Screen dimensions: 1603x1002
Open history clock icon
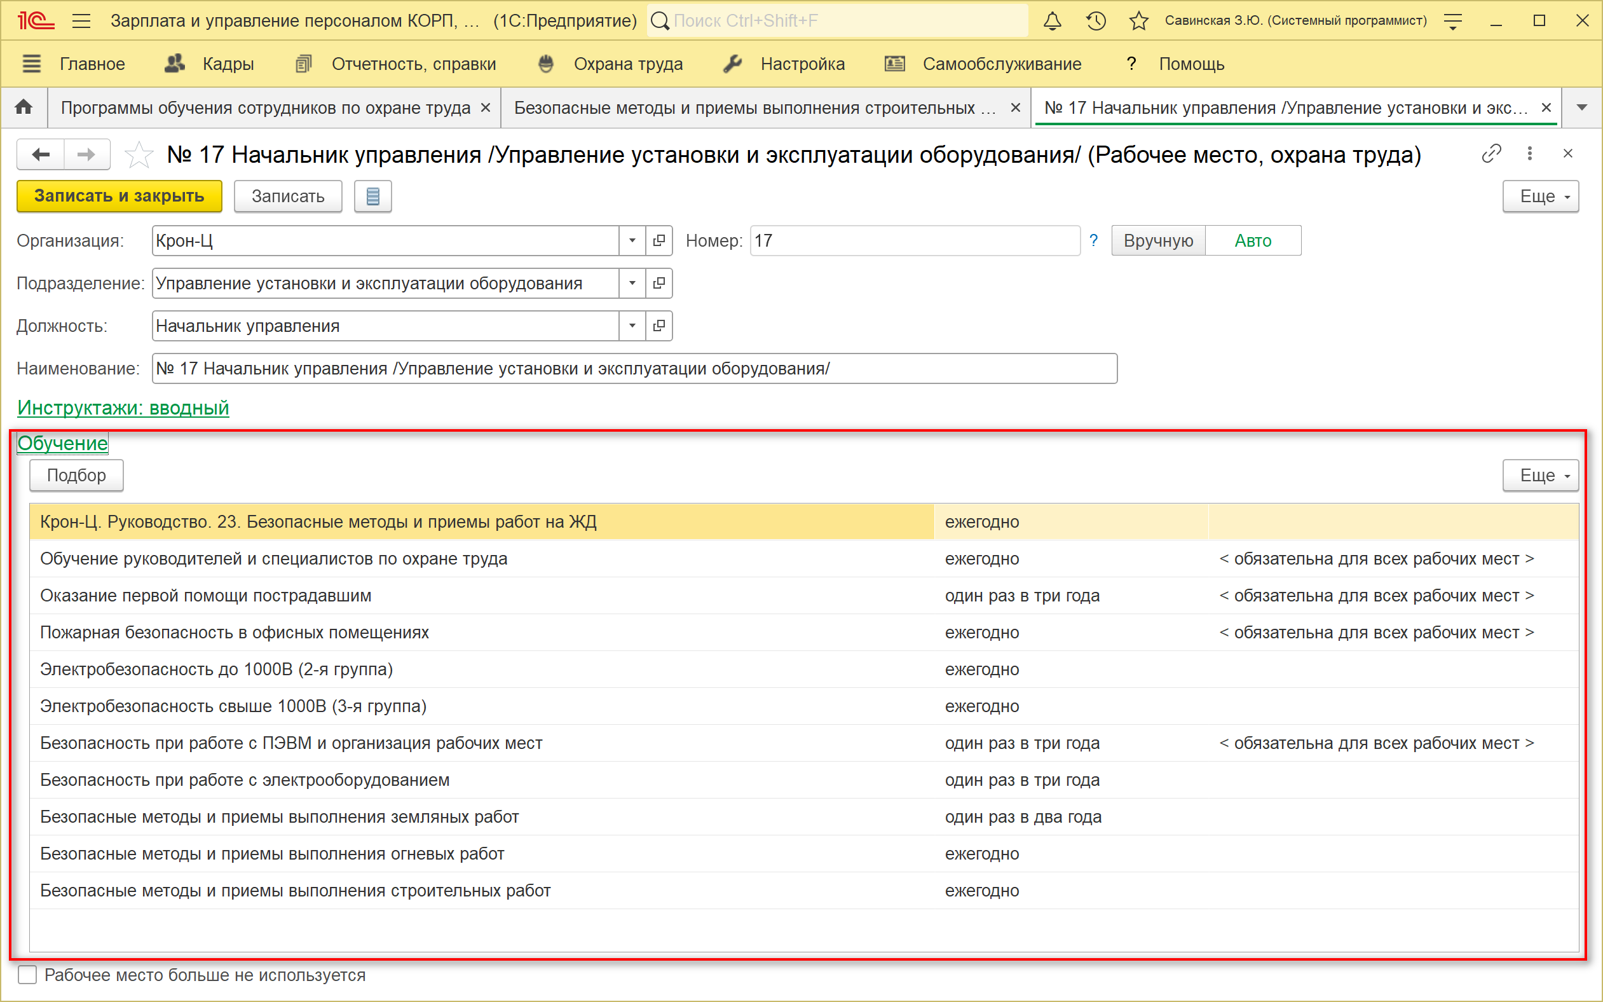[x=1096, y=21]
